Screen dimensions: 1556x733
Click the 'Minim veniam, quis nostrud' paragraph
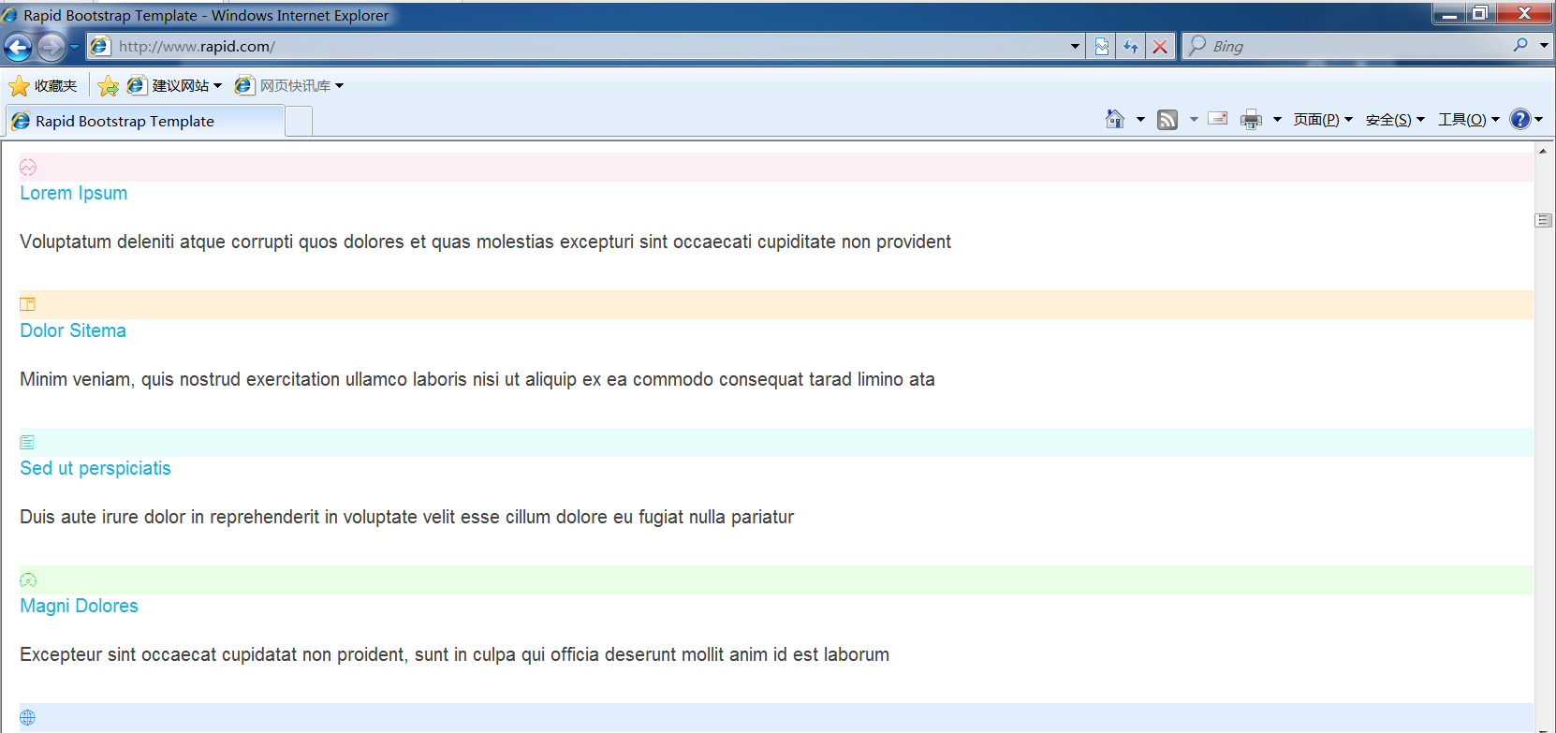[477, 379]
